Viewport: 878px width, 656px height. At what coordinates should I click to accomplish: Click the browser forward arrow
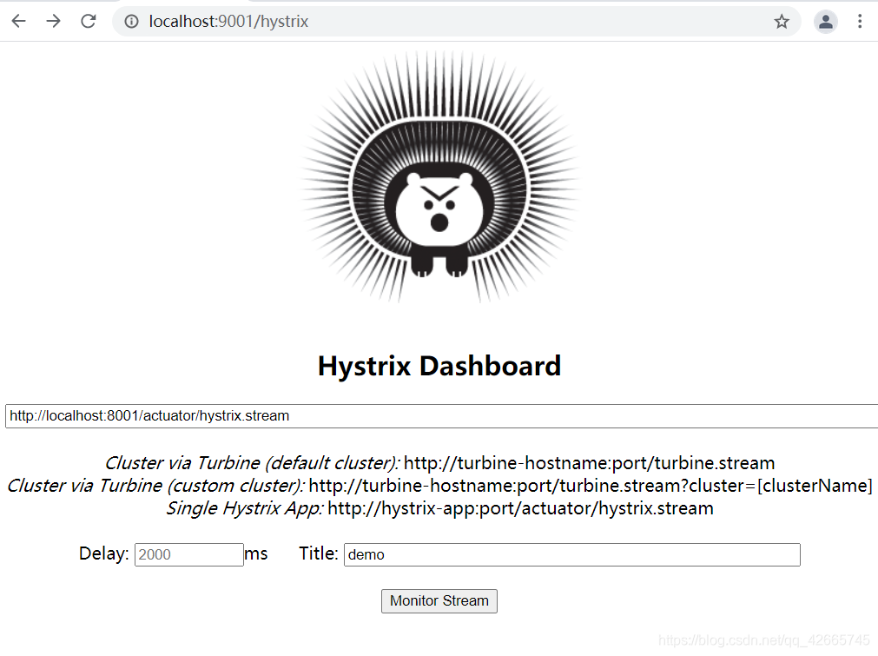coord(54,22)
